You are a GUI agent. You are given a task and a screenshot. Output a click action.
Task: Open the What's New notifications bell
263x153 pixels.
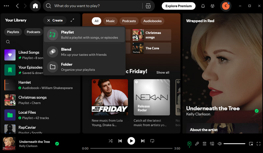tap(203, 6)
